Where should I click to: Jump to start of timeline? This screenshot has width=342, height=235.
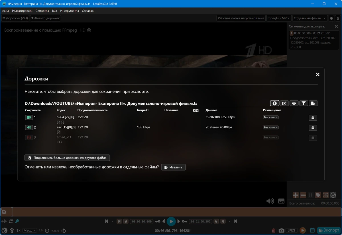click(x=107, y=221)
